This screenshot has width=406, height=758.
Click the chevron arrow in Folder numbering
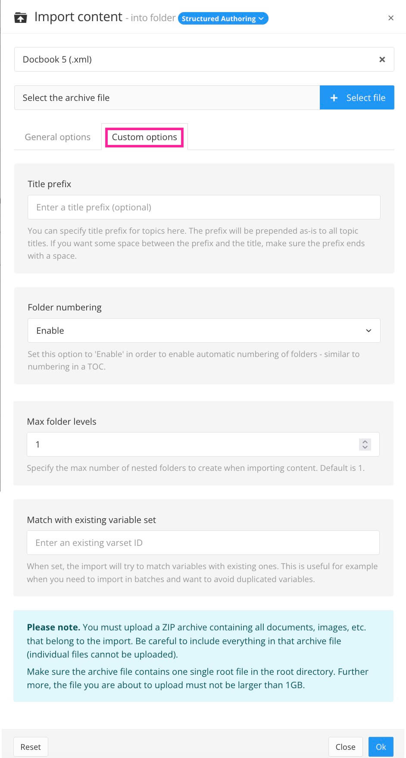pyautogui.click(x=369, y=331)
